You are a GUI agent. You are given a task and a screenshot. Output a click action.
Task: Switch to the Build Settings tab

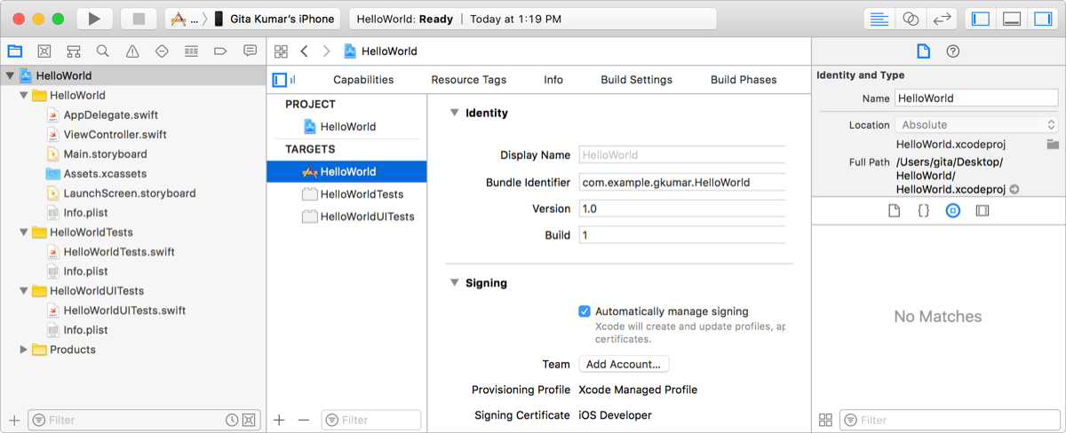(x=636, y=80)
